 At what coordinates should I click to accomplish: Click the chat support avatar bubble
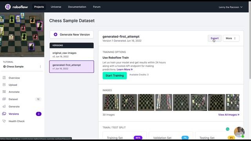point(239,132)
